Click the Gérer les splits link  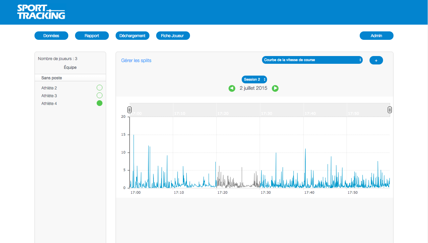coord(136,60)
